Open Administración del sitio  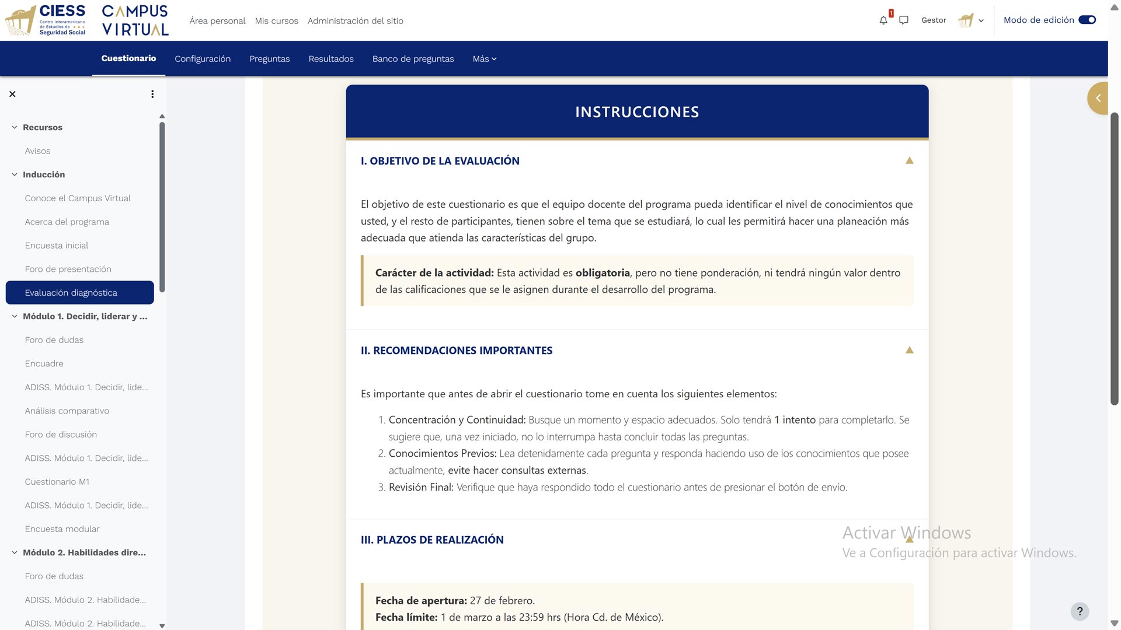(356, 20)
